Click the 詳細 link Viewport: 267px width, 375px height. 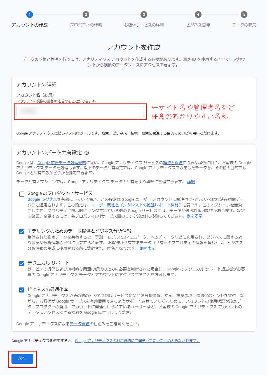(191, 182)
